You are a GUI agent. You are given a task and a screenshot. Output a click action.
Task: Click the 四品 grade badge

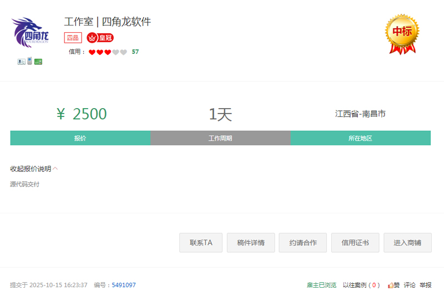click(73, 38)
